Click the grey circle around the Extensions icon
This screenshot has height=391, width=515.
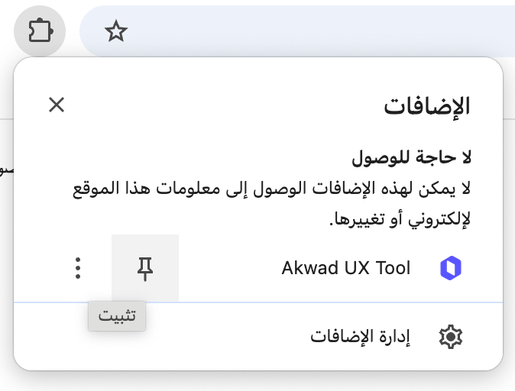point(40,31)
